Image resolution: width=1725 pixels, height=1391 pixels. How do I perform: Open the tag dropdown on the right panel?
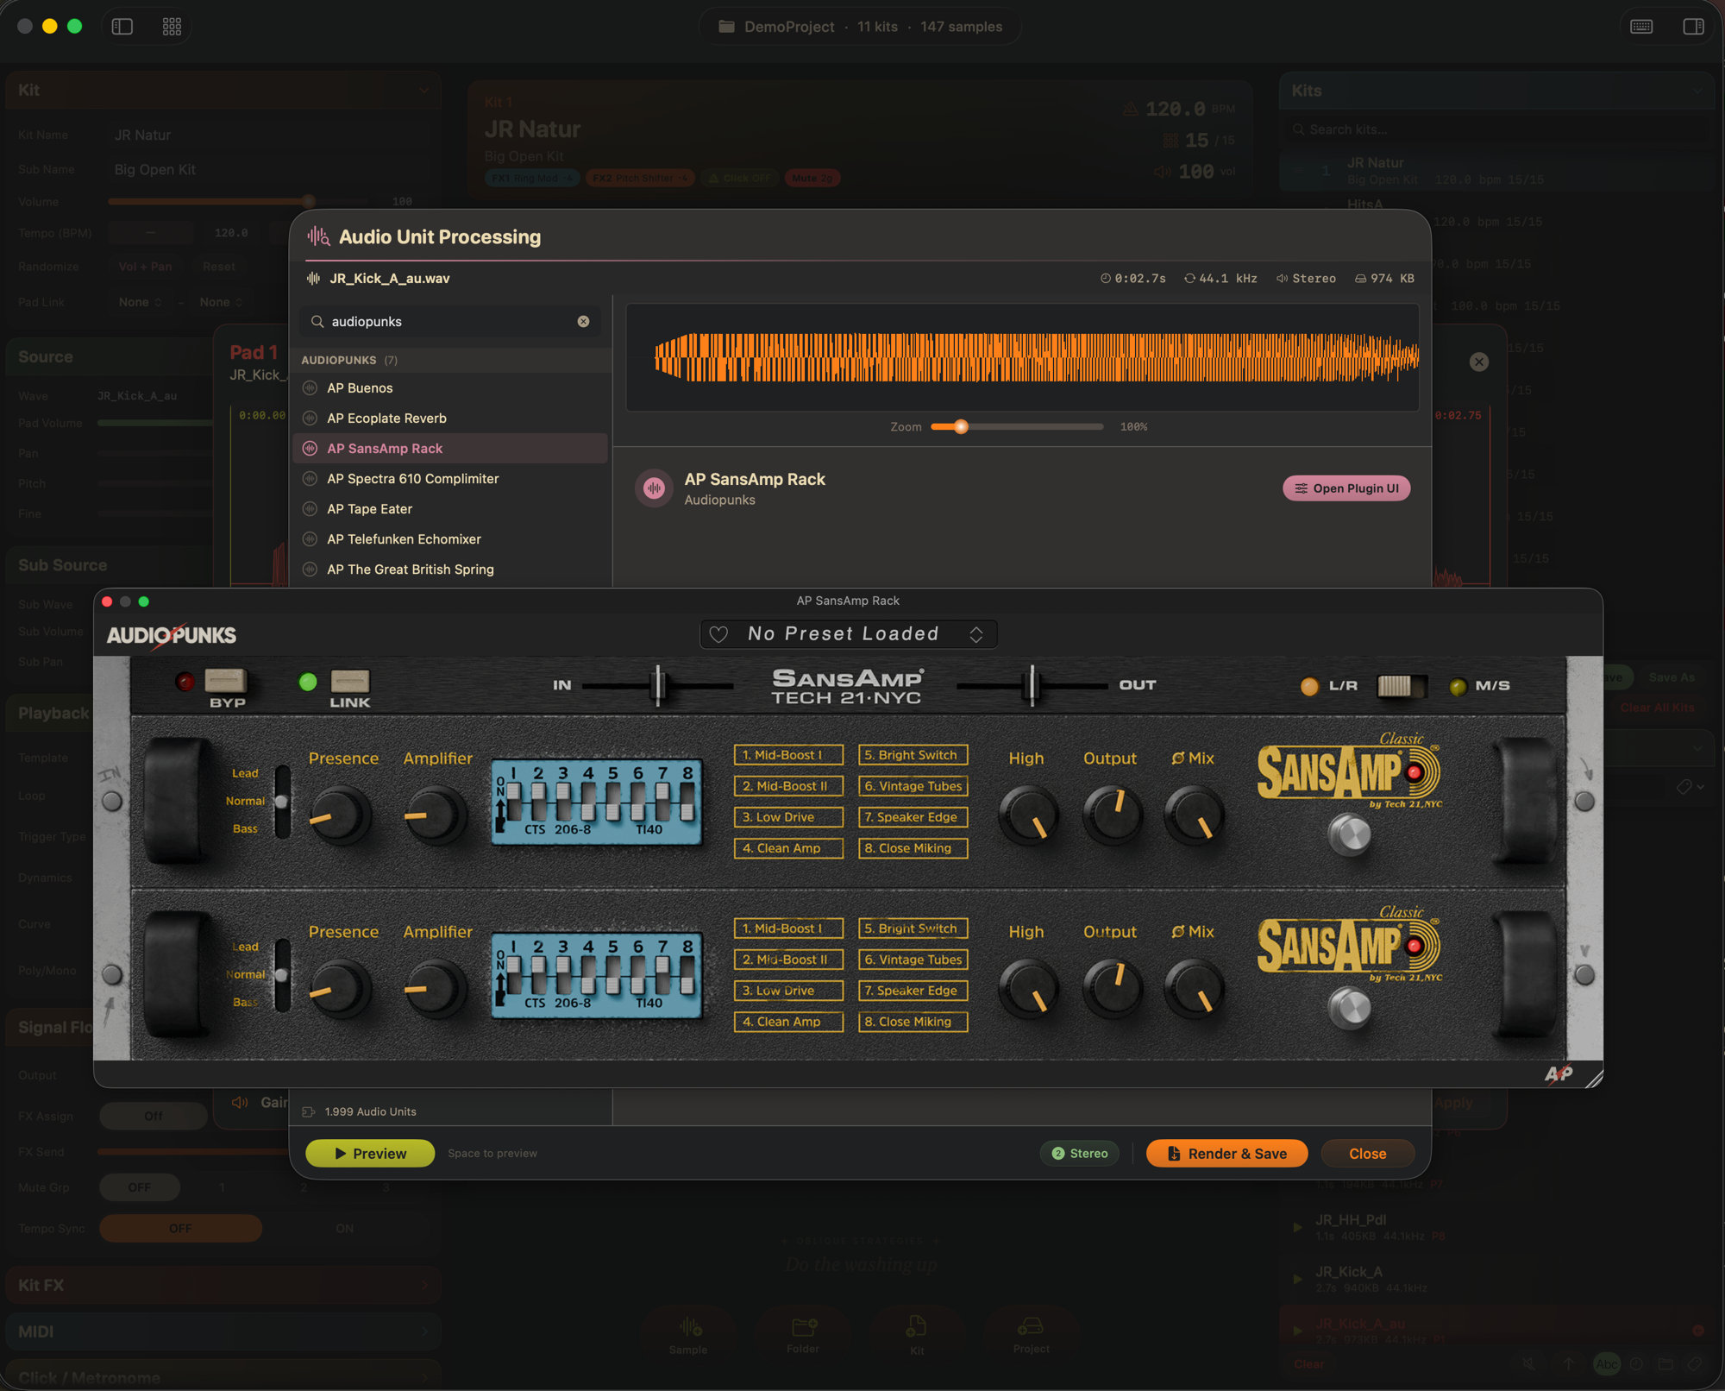1690,786
